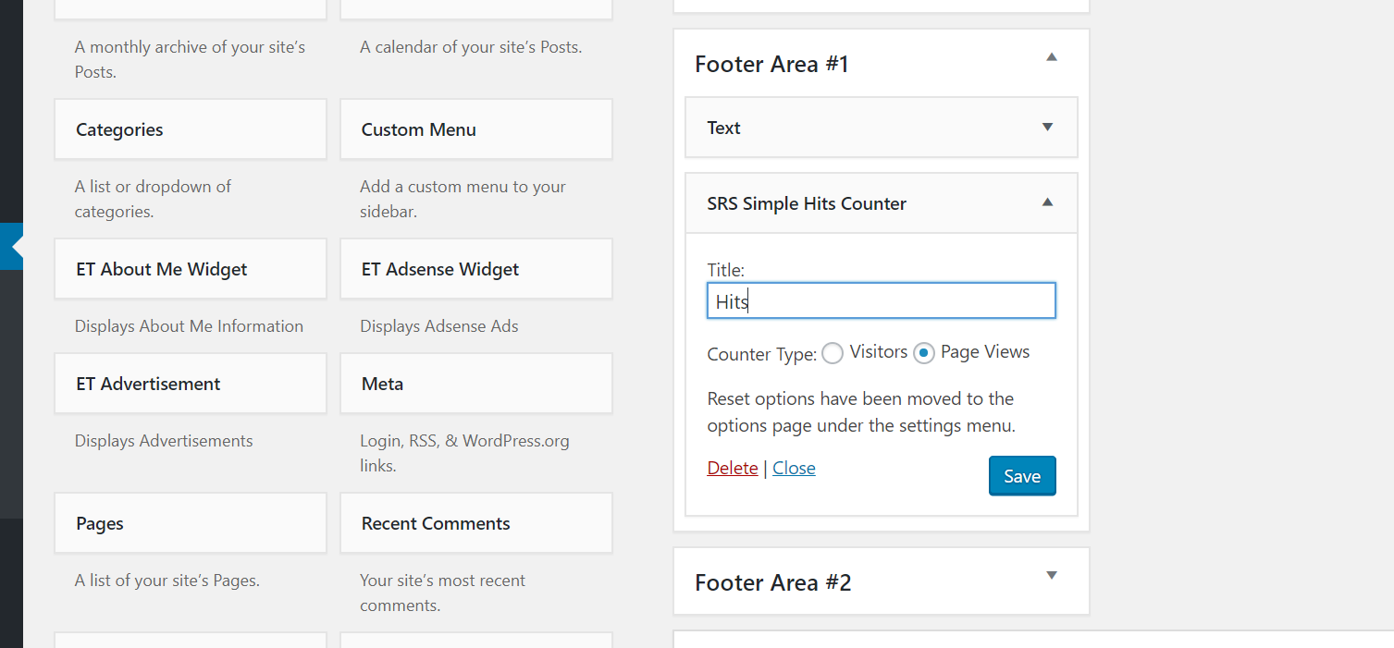Click the 'Footer Area #2' heading

[x=772, y=582]
